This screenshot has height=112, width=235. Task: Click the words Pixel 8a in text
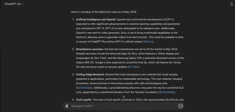pyautogui.click(x=141, y=63)
